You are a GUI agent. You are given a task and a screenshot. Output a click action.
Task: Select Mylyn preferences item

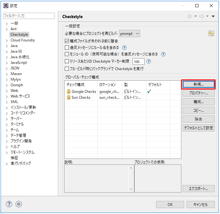(16, 79)
